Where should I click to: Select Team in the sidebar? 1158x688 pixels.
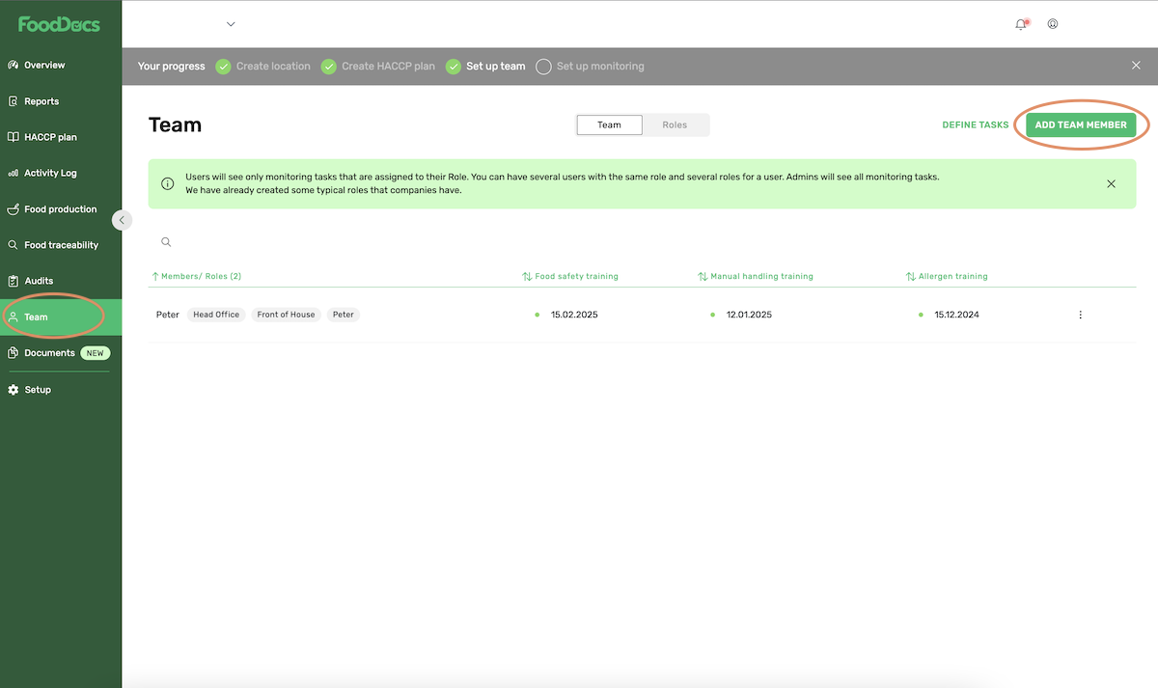pyautogui.click(x=61, y=316)
